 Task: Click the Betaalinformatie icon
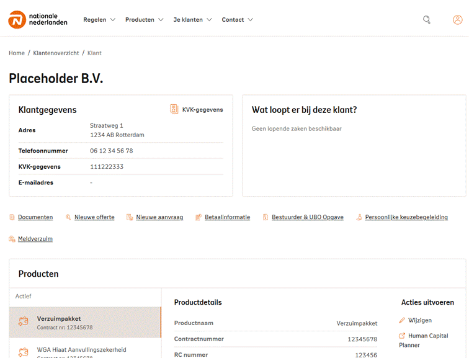pos(199,217)
